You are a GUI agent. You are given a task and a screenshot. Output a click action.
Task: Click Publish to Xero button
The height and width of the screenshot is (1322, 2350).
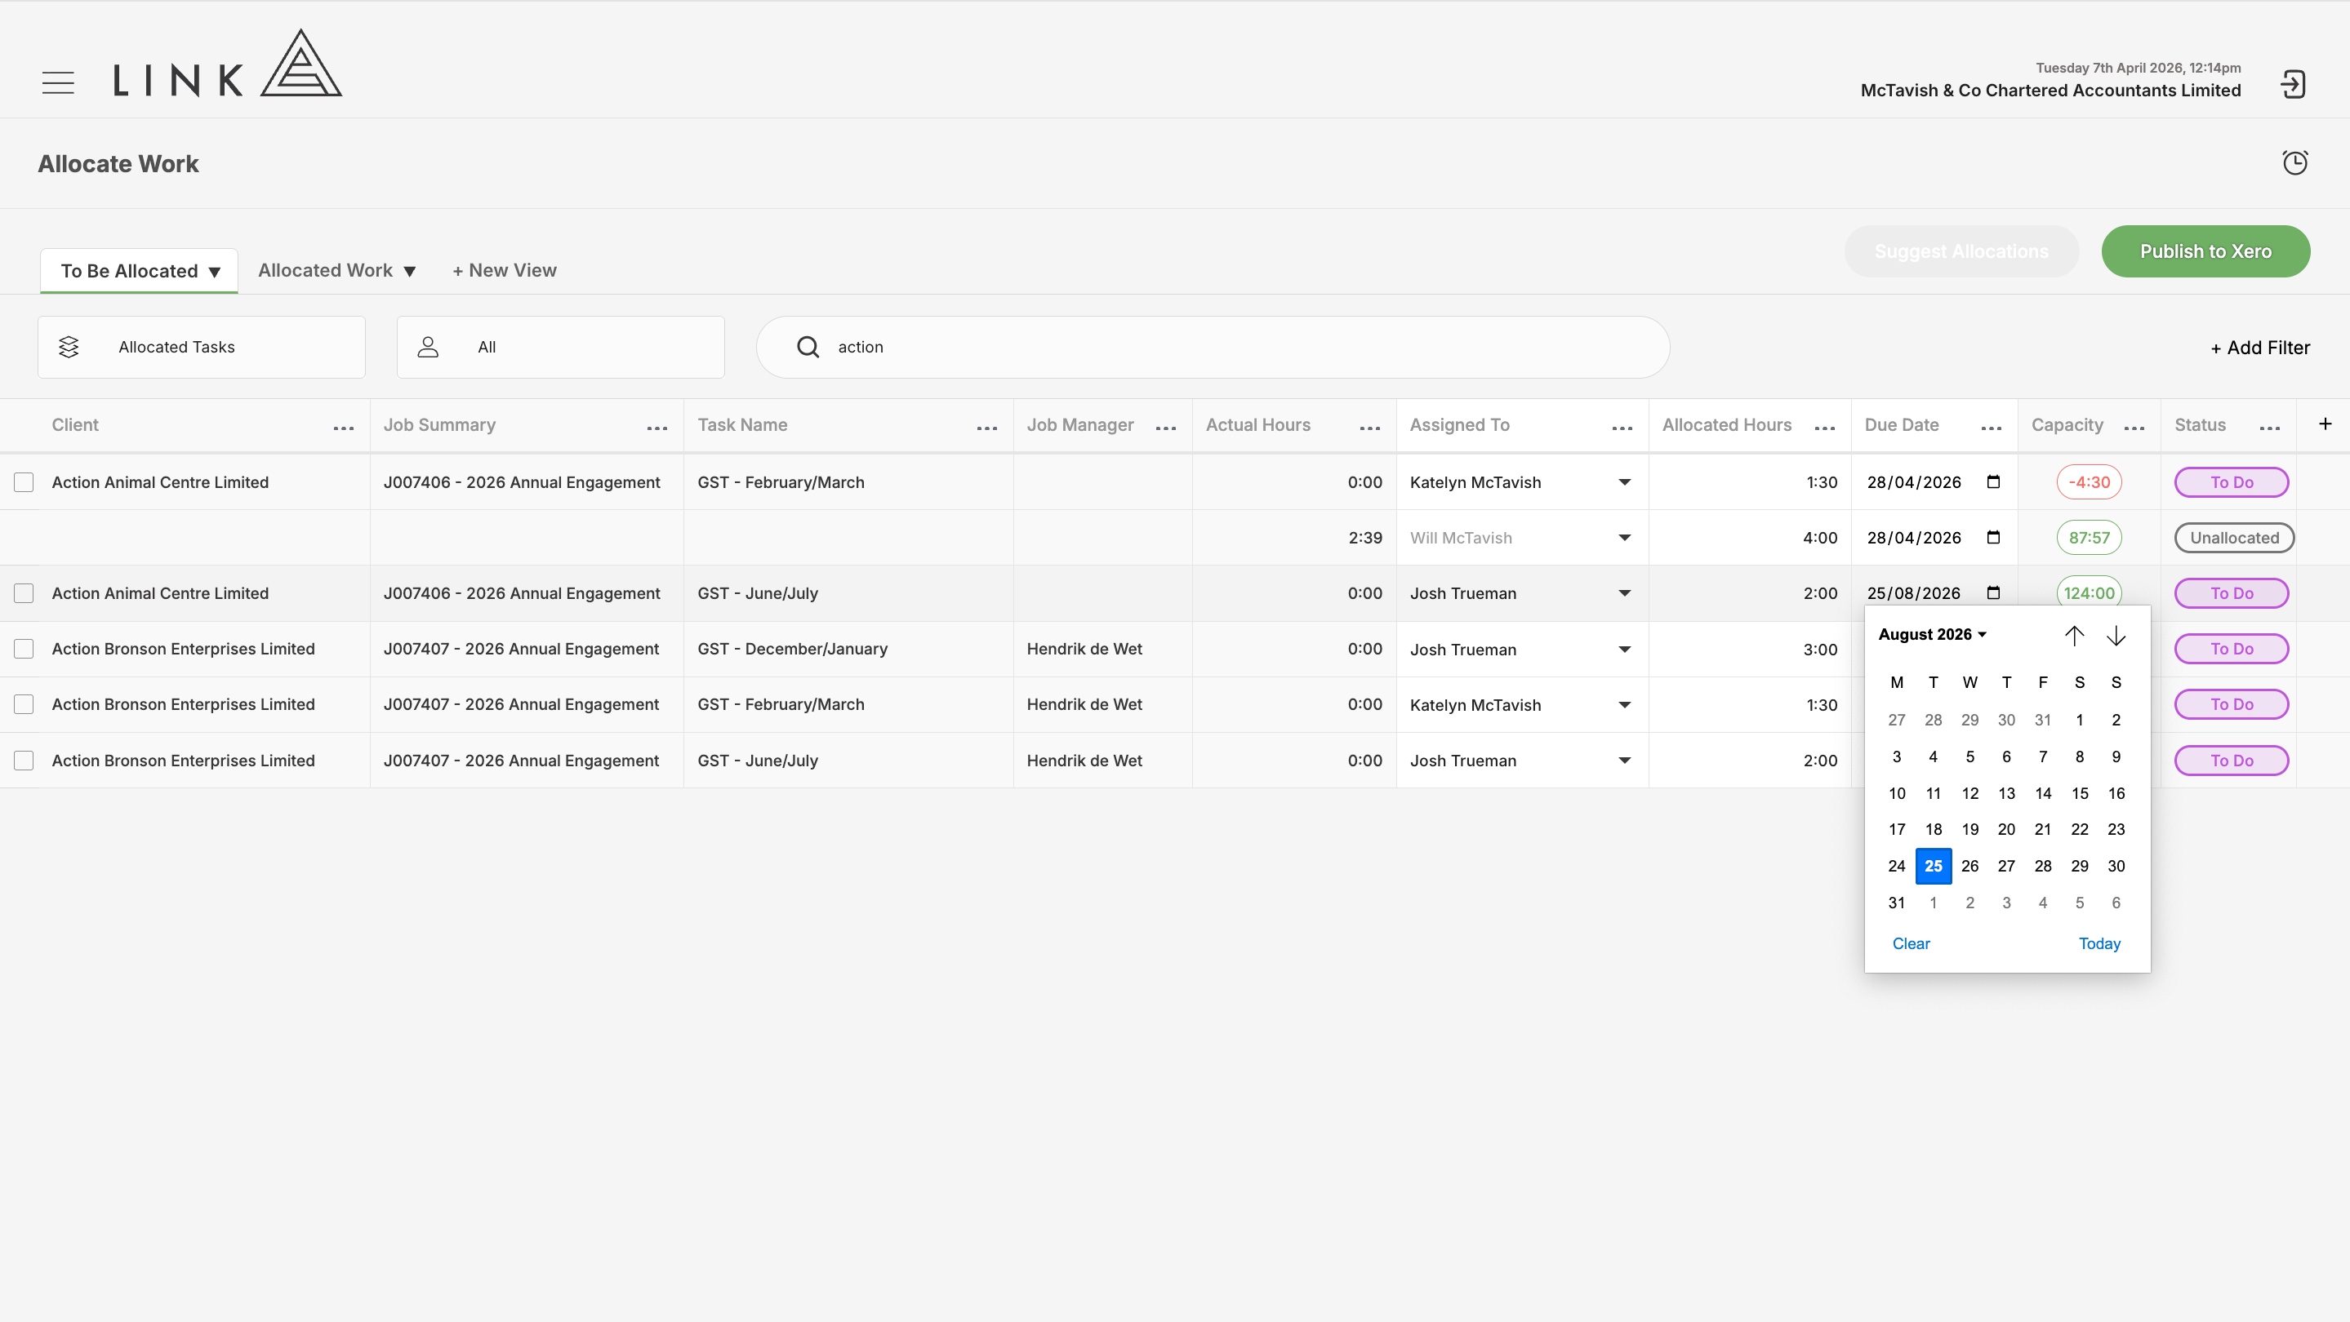pyautogui.click(x=2205, y=251)
